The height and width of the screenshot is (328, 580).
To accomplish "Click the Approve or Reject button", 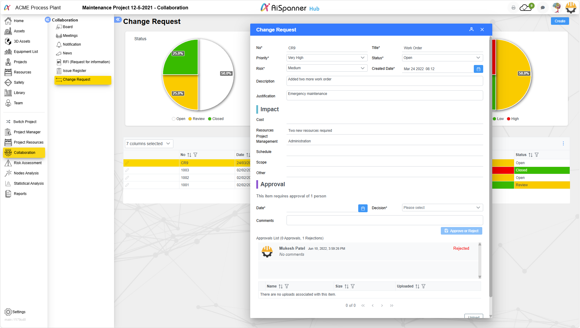I will 461,231.
